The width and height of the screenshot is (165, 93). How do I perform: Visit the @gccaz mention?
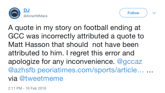point(129,62)
